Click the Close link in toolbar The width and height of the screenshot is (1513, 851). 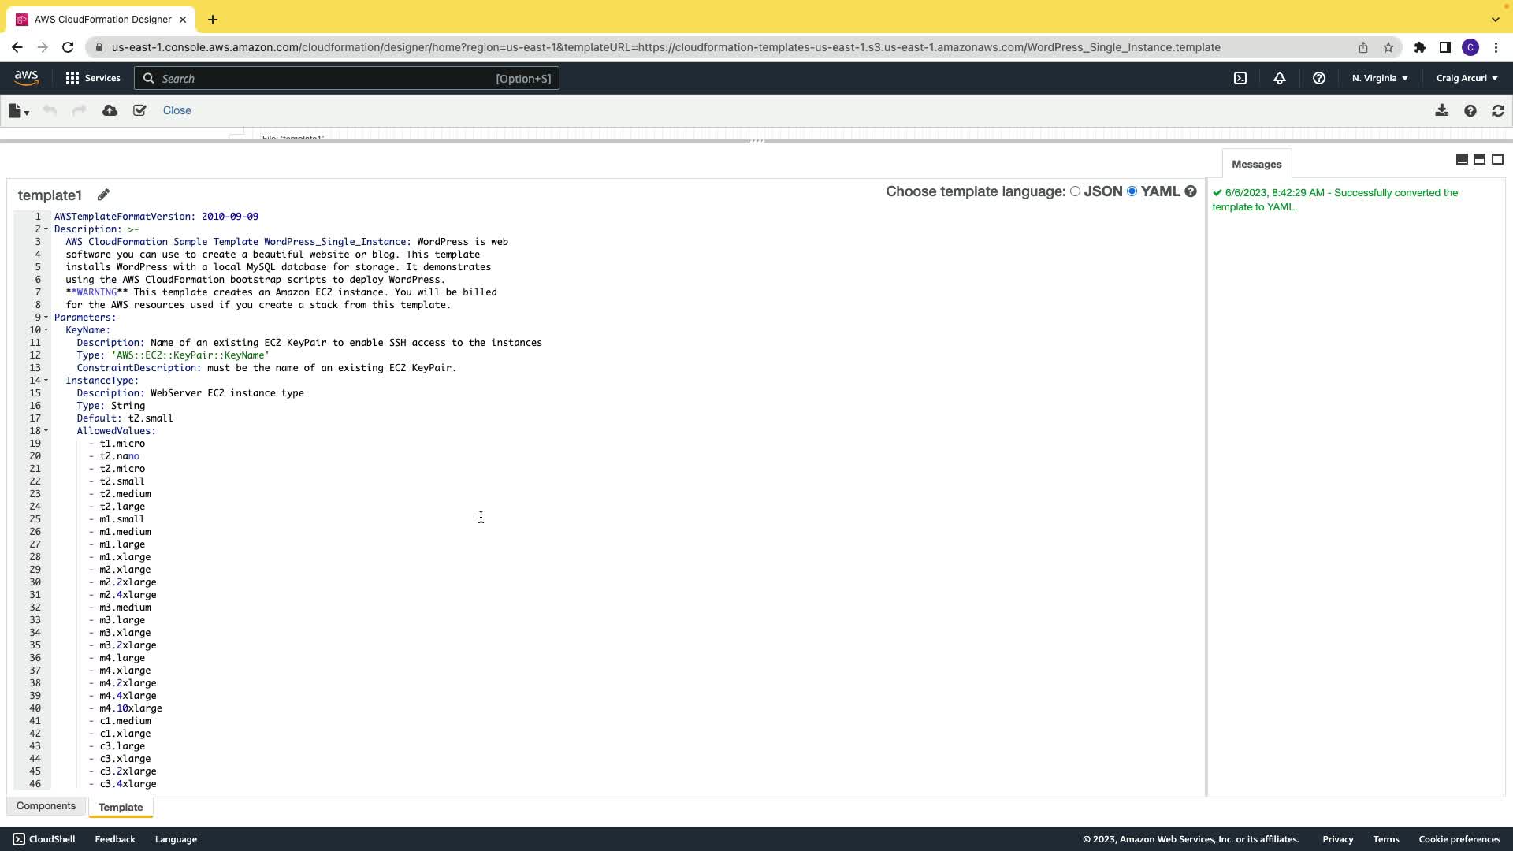(177, 111)
